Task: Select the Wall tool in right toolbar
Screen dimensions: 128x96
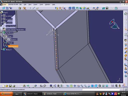Action: 126,49
